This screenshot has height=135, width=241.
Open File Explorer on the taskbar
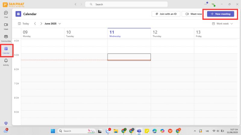tap(116, 131)
